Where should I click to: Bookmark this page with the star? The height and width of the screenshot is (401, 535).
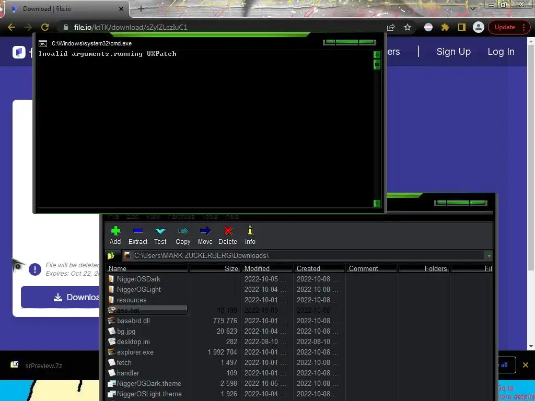[x=408, y=27]
